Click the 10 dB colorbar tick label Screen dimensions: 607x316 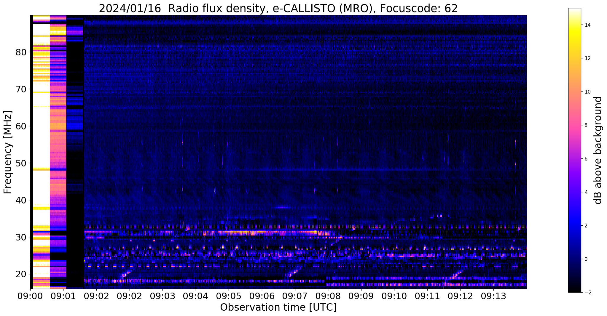point(587,92)
